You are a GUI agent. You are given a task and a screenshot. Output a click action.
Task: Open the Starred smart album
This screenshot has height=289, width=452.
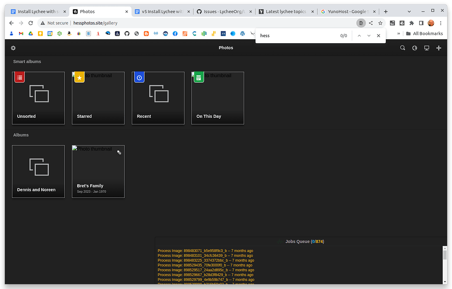(x=98, y=98)
